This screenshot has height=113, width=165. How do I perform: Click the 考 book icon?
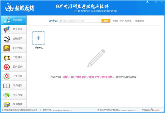click(x=7, y=48)
